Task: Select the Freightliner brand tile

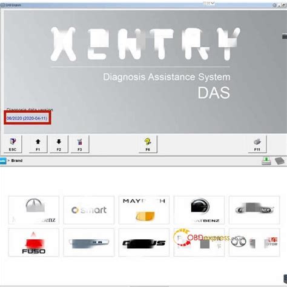Action: [x=254, y=210]
